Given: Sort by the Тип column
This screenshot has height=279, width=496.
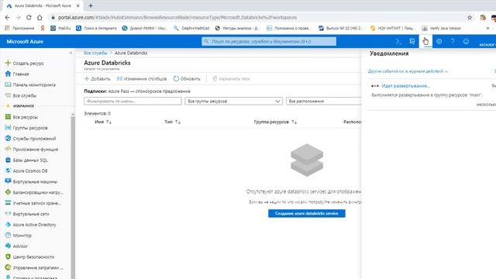Looking at the screenshot, I should point(172,122).
